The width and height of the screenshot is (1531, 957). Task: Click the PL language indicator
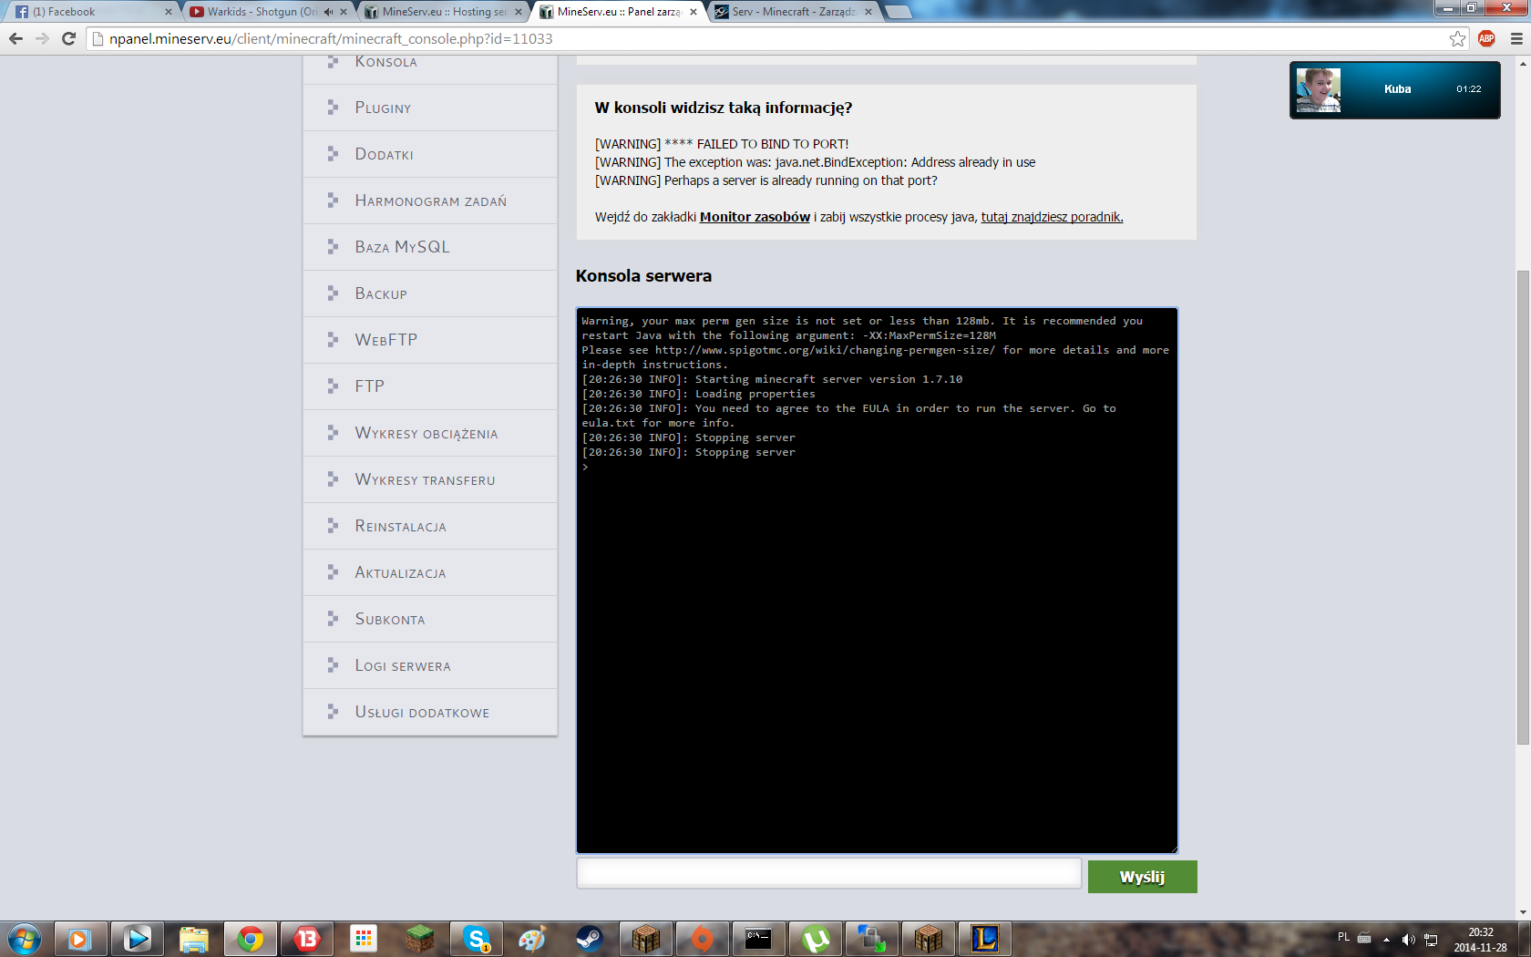click(x=1343, y=937)
